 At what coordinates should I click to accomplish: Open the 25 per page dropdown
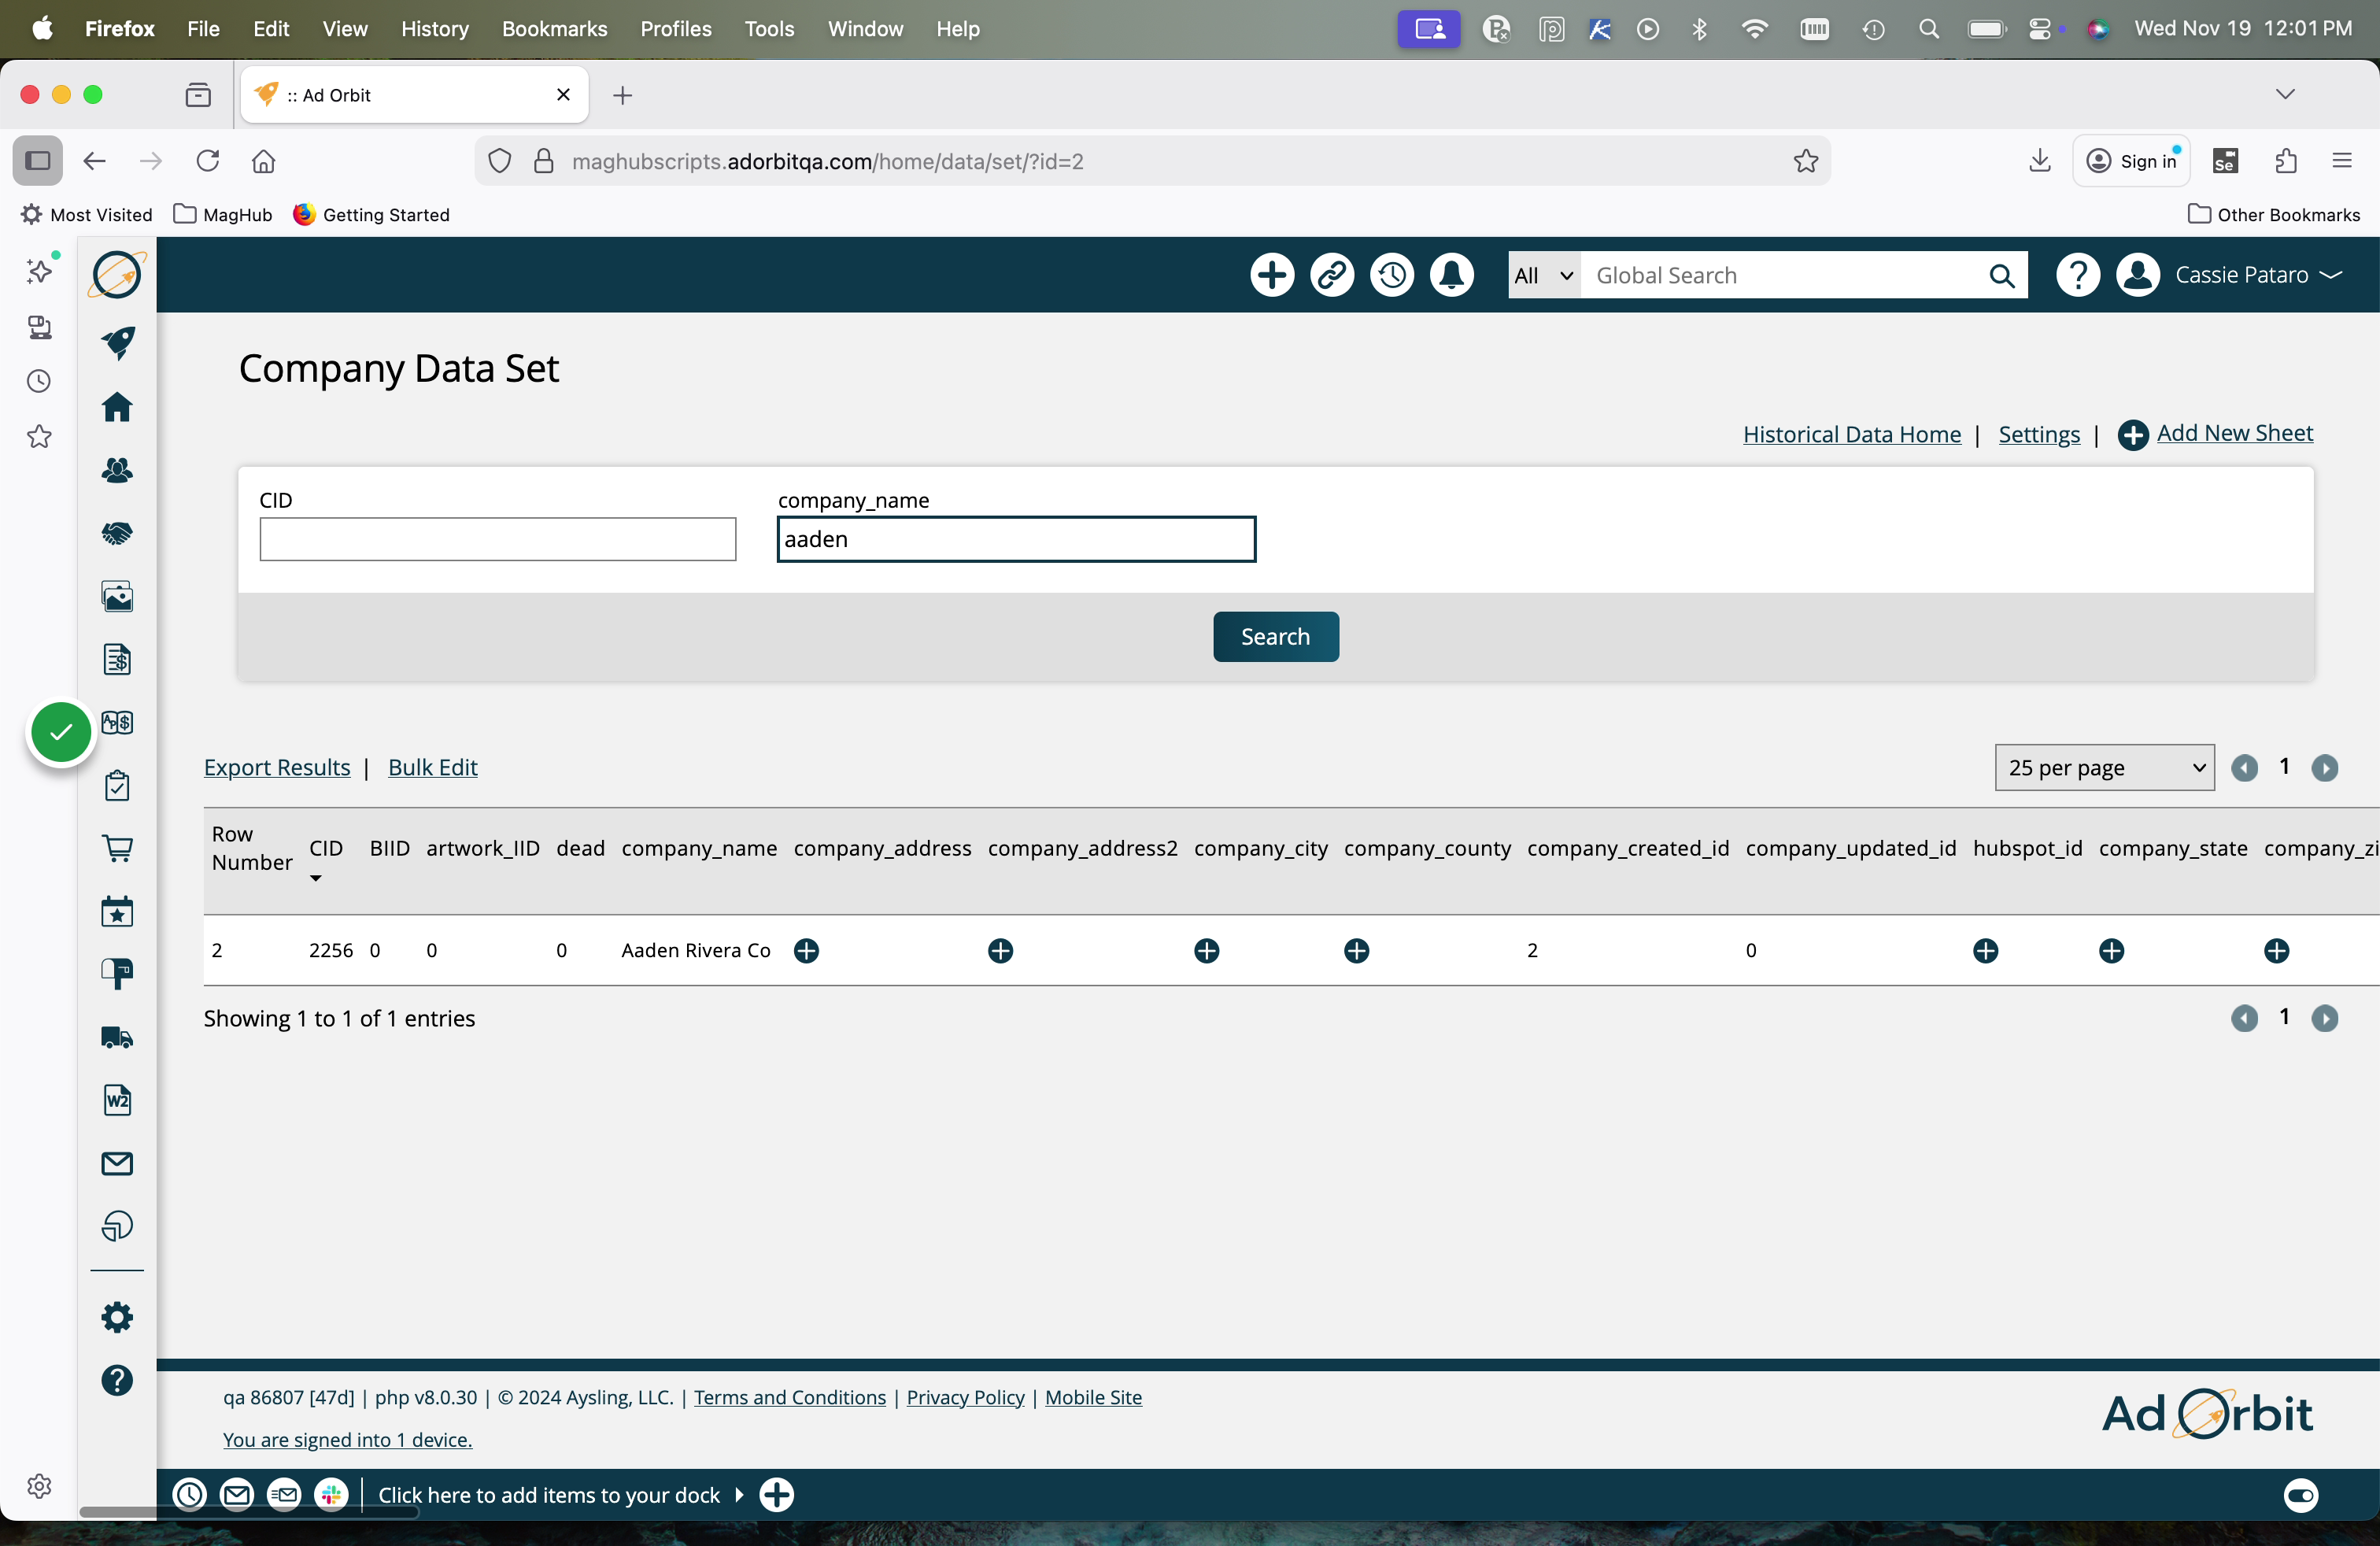2104,767
